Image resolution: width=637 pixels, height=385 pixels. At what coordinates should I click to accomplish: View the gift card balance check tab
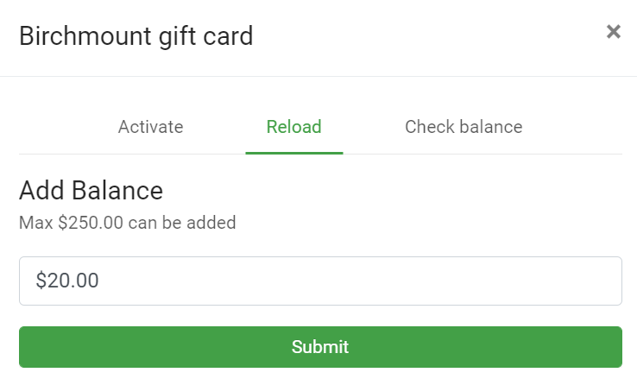464,127
